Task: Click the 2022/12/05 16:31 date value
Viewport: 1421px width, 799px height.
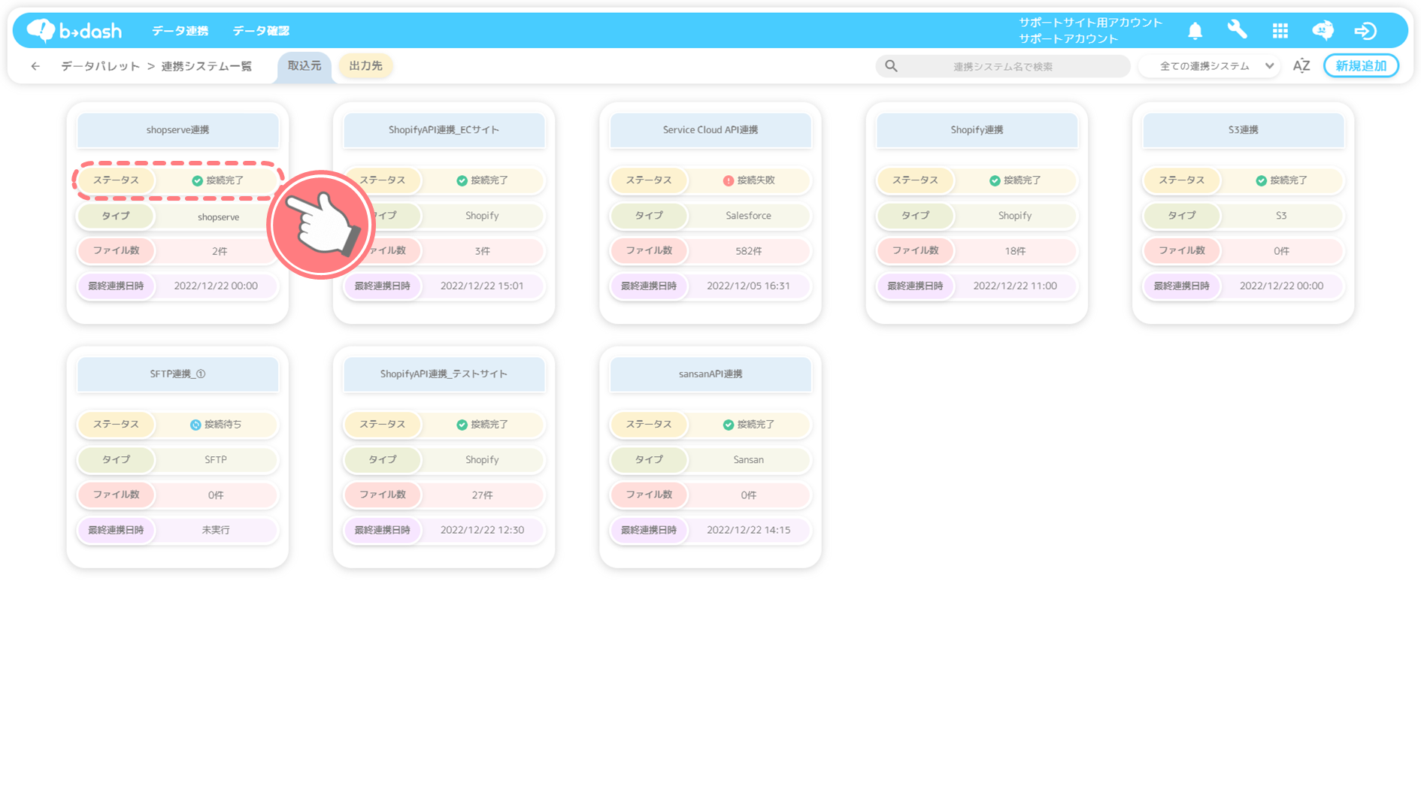Action: pos(748,286)
